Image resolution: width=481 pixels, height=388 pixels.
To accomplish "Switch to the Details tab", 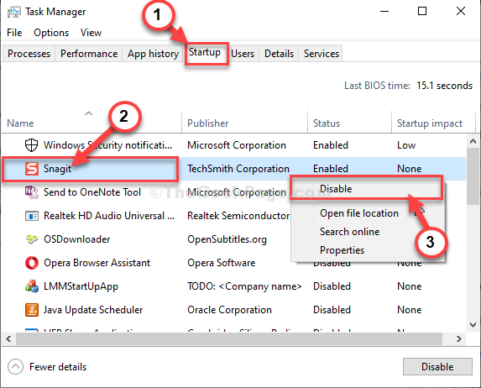I will (x=279, y=54).
